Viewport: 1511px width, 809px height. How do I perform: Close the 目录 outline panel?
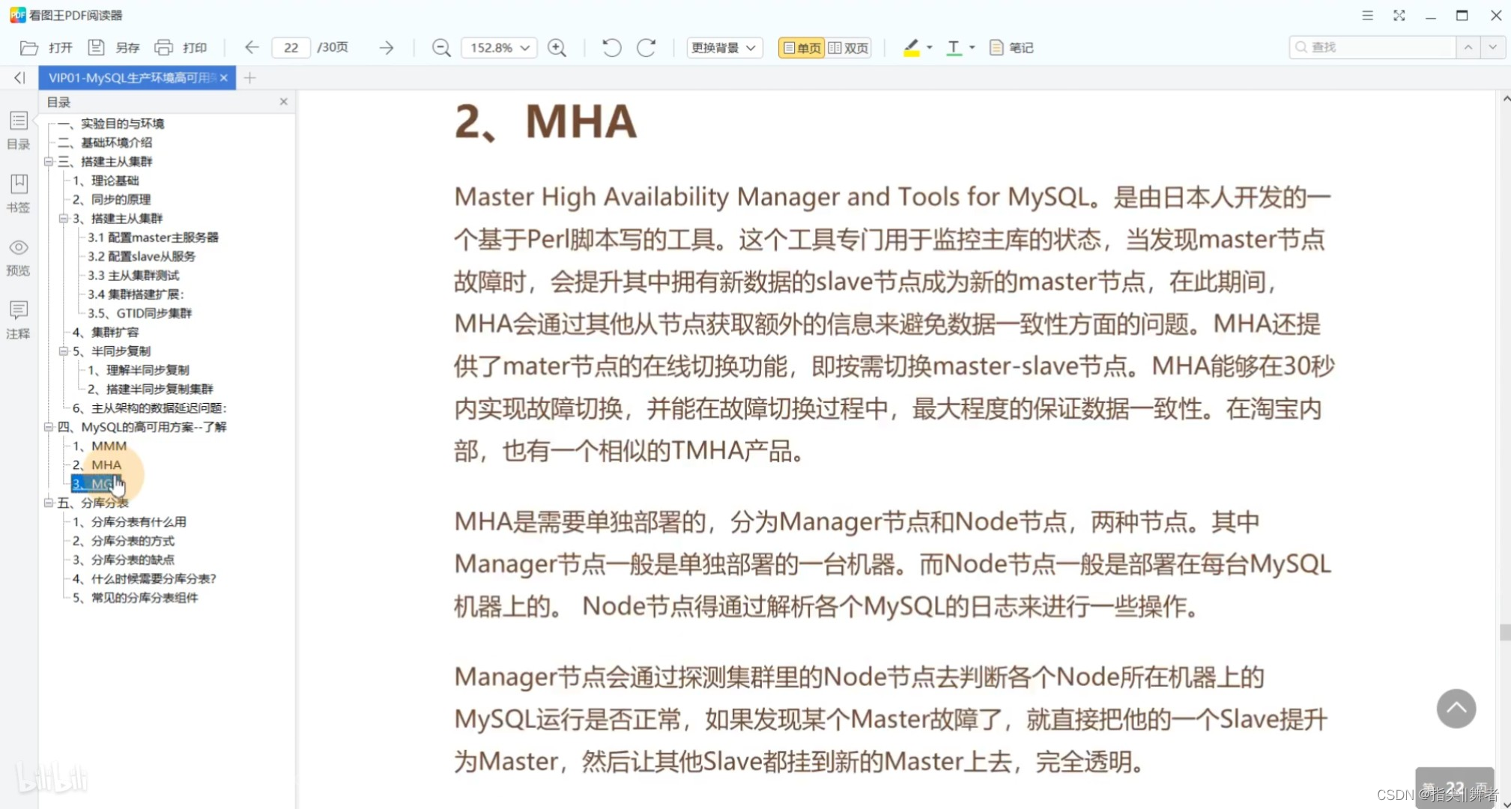(283, 101)
